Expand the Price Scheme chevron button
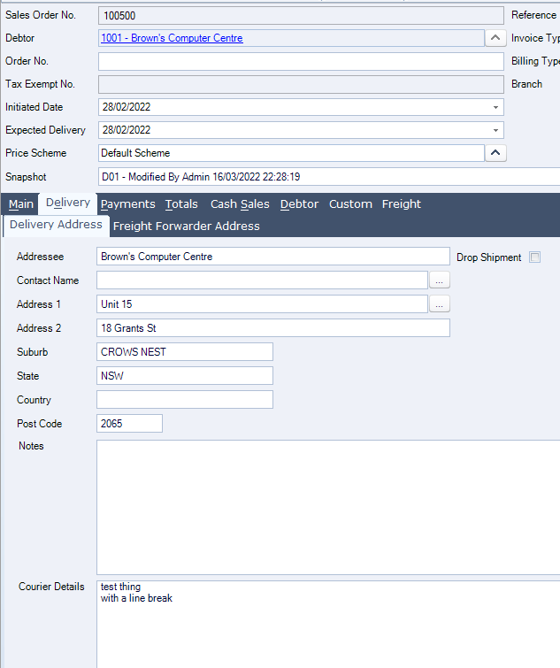Image resolution: width=560 pixels, height=668 pixels. point(496,153)
